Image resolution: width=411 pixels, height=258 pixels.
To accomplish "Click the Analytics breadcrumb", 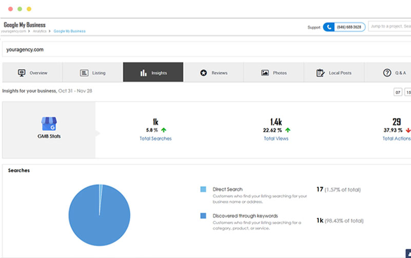I will tap(40, 31).
